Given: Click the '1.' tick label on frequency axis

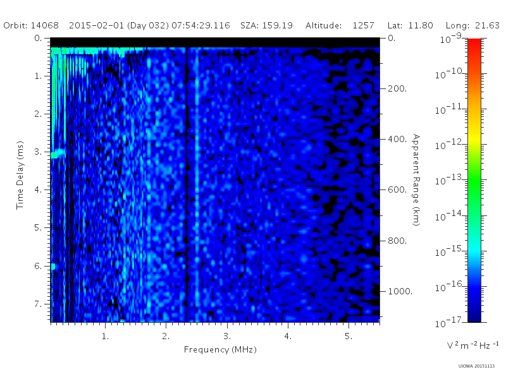Looking at the screenshot, I should pyautogui.click(x=105, y=336).
